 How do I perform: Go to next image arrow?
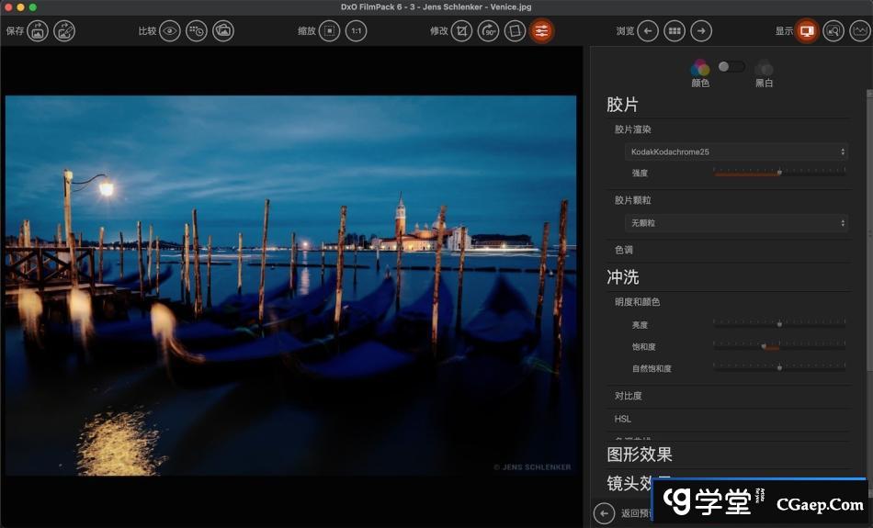(701, 30)
